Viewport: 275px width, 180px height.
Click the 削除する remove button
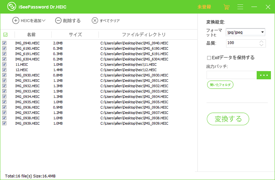[x=68, y=21]
